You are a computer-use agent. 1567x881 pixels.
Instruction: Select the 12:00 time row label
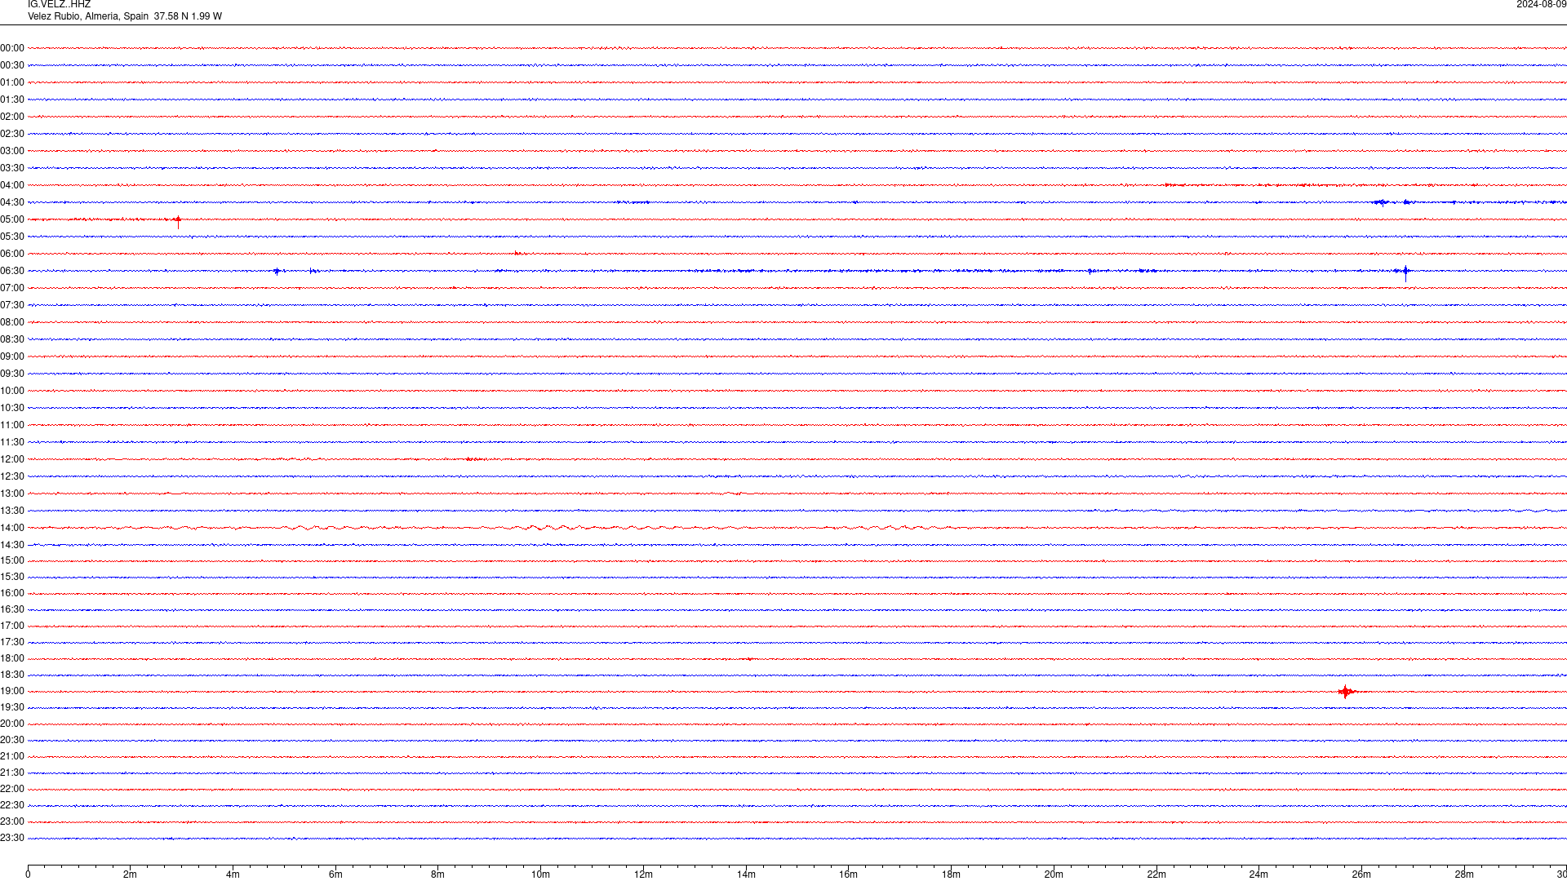click(x=12, y=459)
